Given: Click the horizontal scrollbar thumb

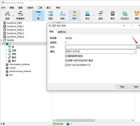Looking at the screenshot, I should pos(75,120).
